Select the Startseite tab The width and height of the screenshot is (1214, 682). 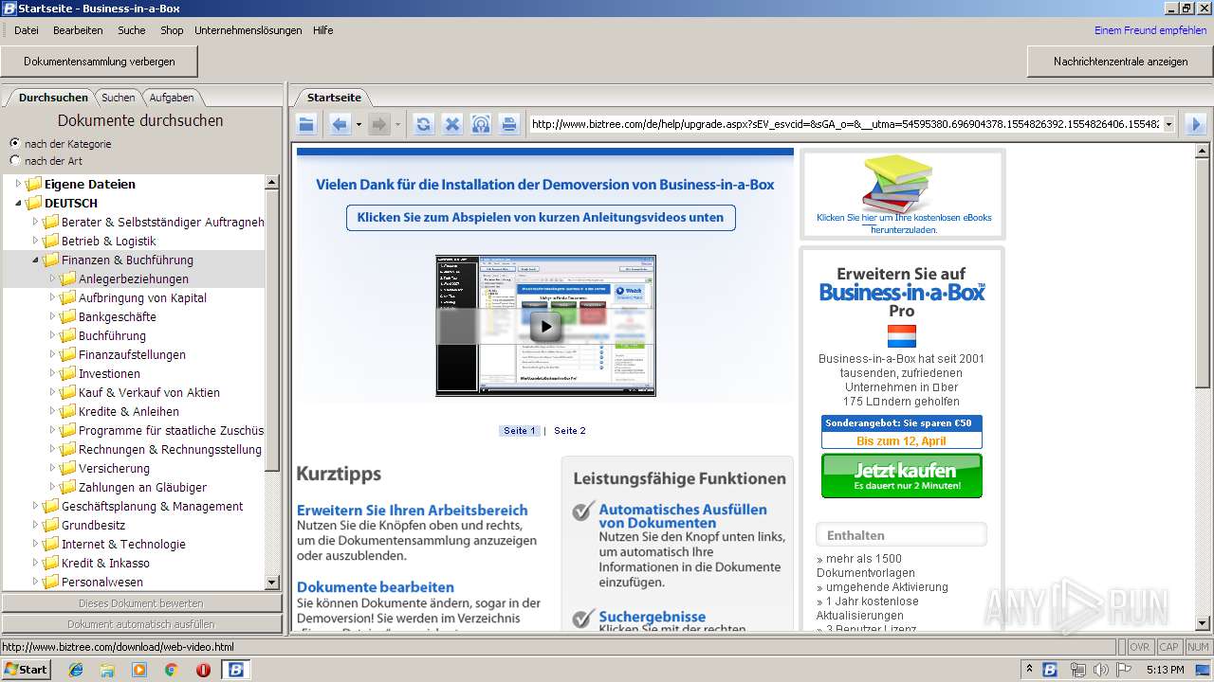334,98
